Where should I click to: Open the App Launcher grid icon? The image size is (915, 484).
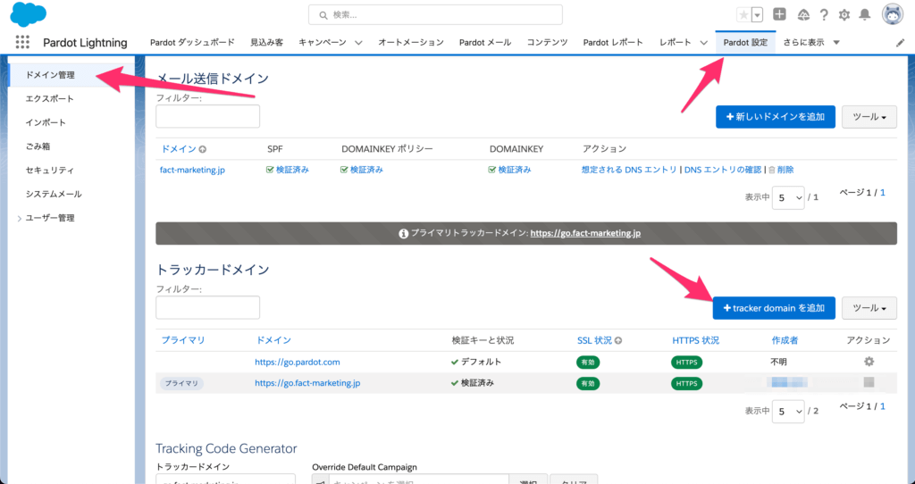coord(22,42)
